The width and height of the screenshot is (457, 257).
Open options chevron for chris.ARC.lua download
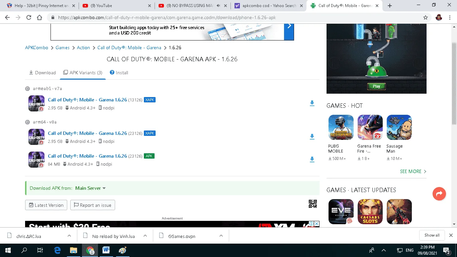(x=69, y=236)
